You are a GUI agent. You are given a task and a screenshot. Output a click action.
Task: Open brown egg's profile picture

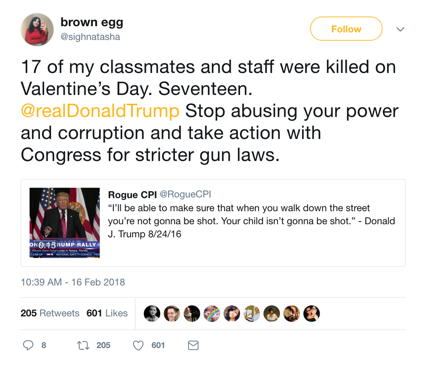[x=37, y=29]
